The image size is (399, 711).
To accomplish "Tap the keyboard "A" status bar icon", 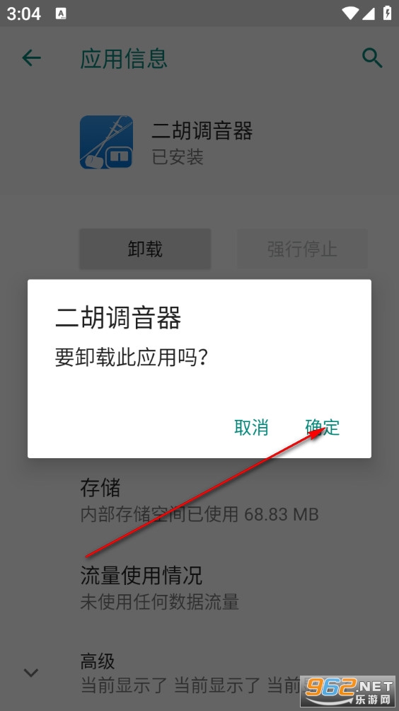I will pyautogui.click(x=61, y=13).
